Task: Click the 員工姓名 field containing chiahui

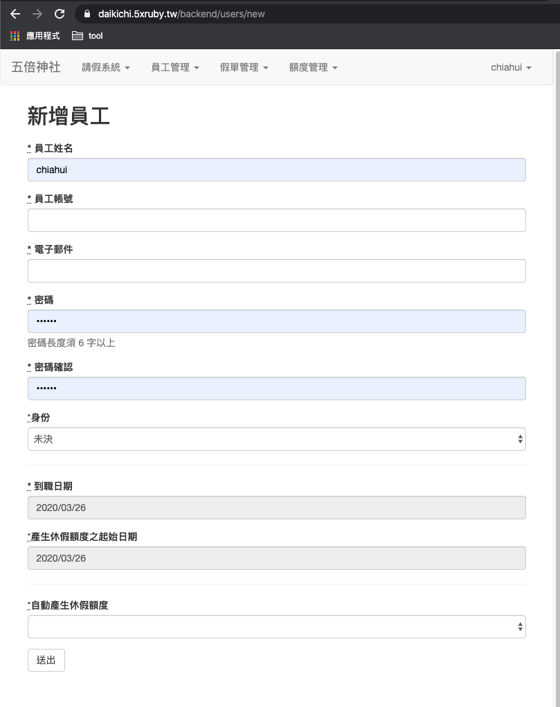Action: (x=277, y=170)
